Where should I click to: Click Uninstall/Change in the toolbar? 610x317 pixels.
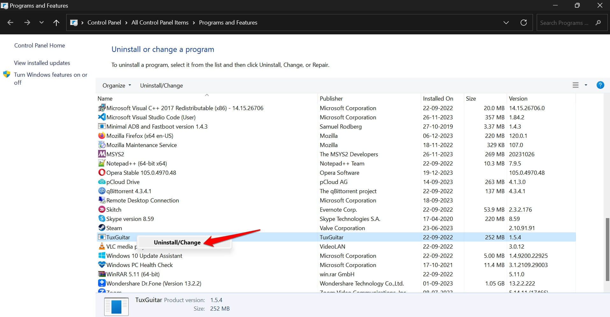tap(161, 86)
